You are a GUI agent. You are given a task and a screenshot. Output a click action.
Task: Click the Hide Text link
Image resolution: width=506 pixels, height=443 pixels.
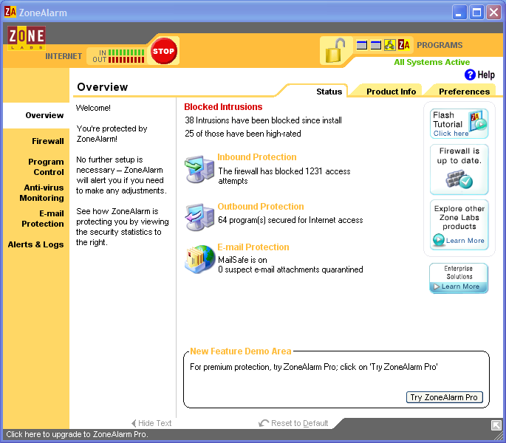coord(155,423)
